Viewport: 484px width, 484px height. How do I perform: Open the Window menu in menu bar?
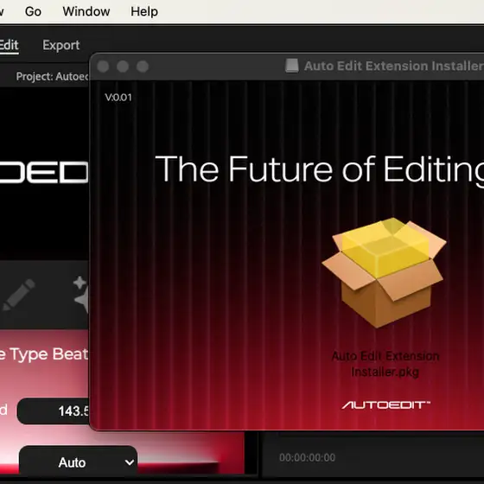pyautogui.click(x=86, y=11)
